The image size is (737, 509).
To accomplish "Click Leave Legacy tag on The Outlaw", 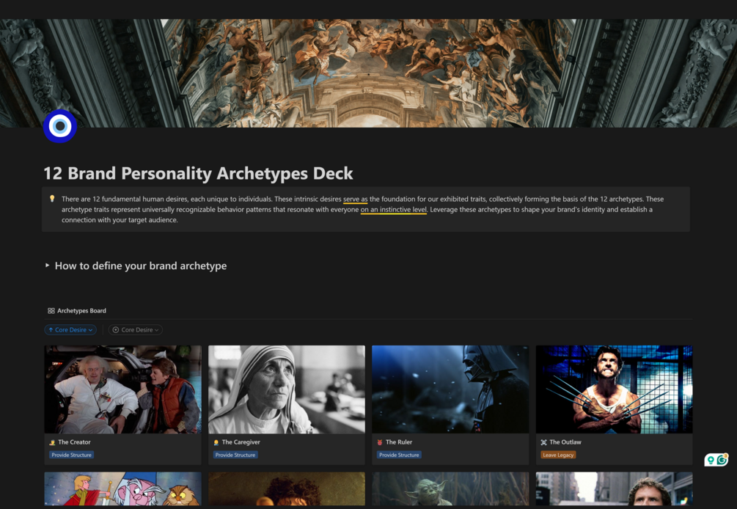I will click(x=558, y=455).
